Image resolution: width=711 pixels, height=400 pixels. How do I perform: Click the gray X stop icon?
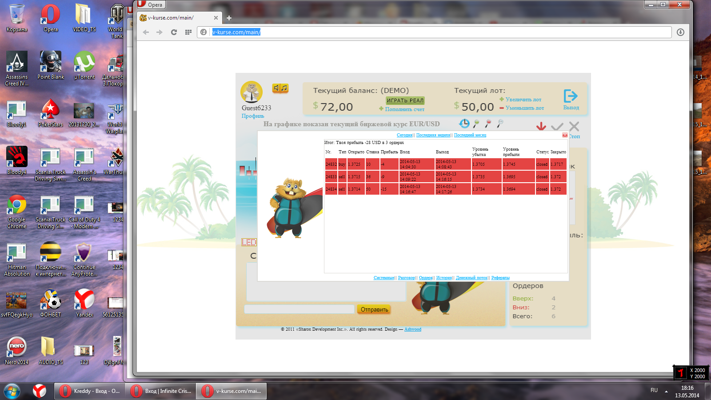pos(574,127)
